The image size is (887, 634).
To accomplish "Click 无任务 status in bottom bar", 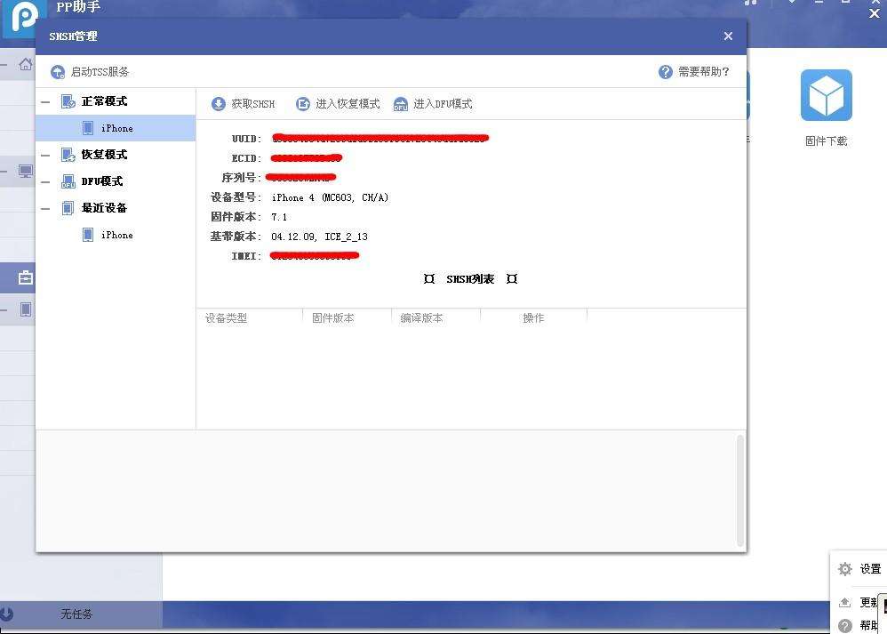I will click(77, 614).
